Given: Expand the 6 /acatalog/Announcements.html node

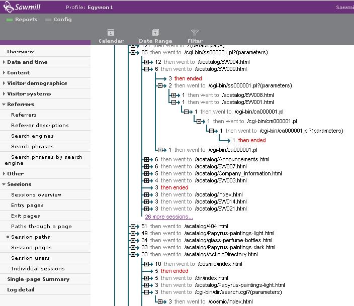Looking at the screenshot, I should 147,160.
